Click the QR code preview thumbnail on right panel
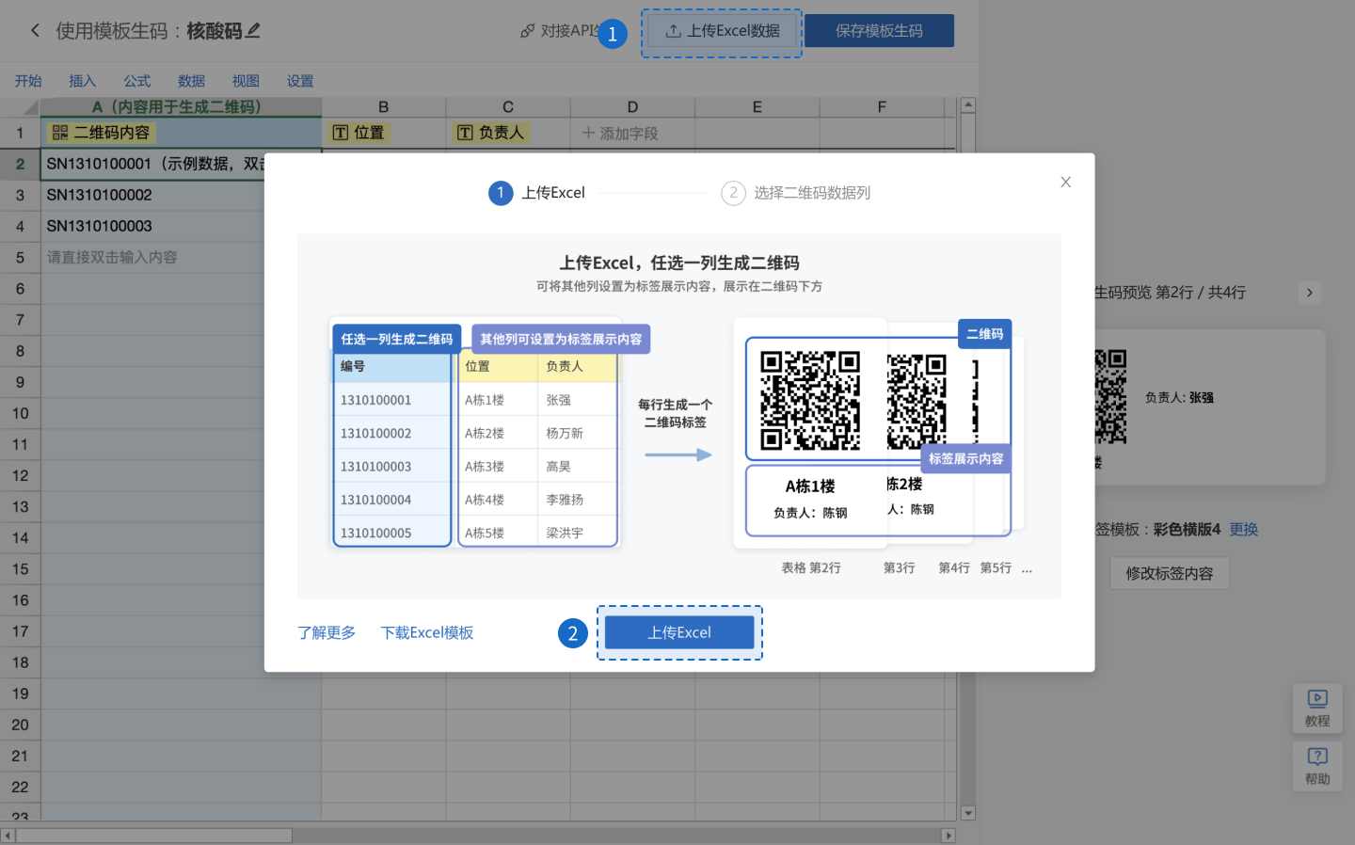1355x845 pixels. click(x=1110, y=396)
